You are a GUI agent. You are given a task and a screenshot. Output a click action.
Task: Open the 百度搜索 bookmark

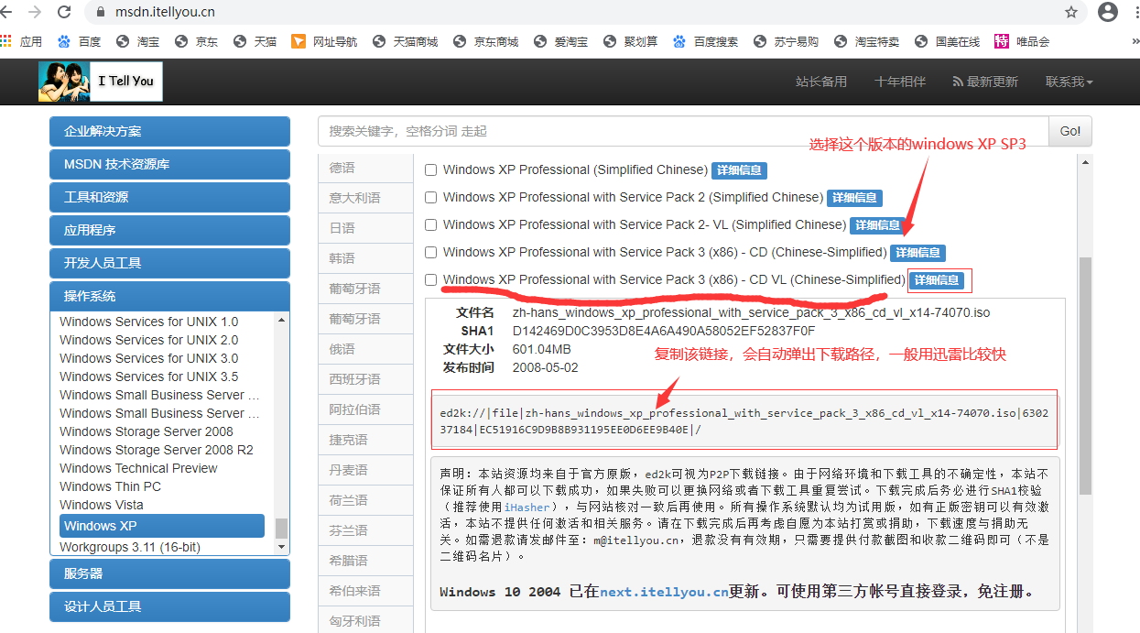pos(705,41)
